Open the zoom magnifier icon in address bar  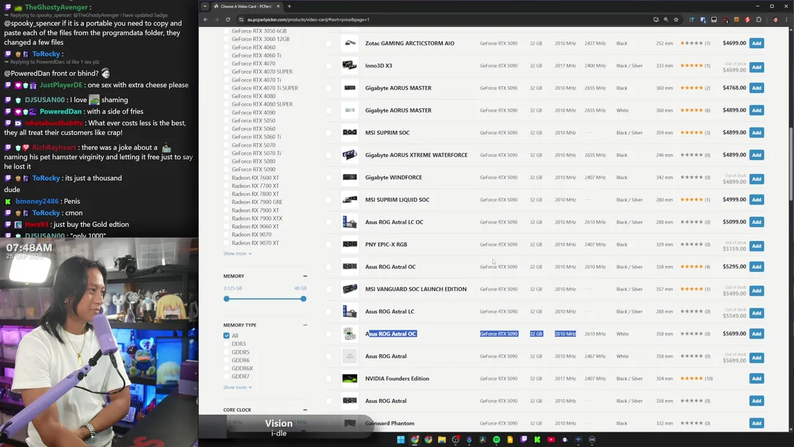coord(666,19)
